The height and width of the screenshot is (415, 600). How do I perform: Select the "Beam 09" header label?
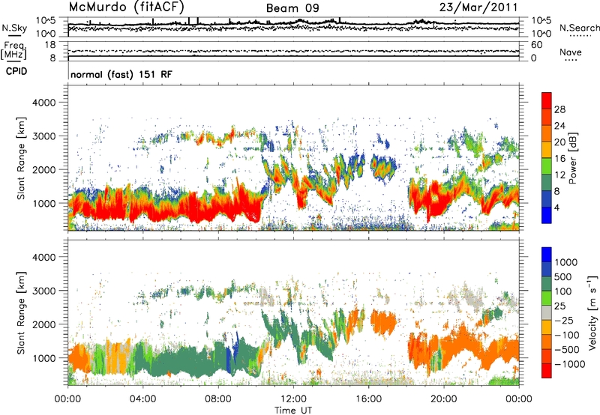pyautogui.click(x=292, y=8)
